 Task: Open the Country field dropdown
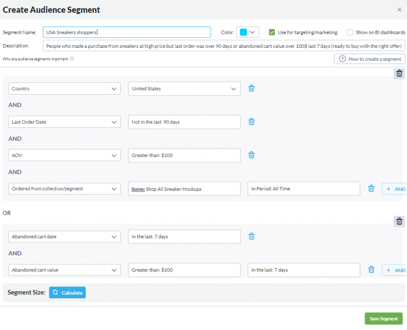tap(64, 89)
